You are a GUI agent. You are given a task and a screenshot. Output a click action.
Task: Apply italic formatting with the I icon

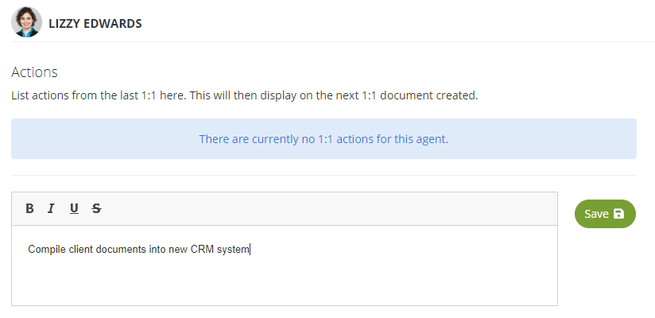pyautogui.click(x=51, y=208)
